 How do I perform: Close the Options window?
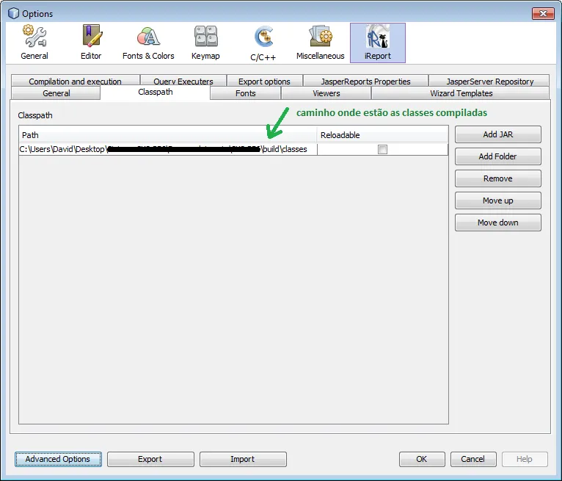(x=543, y=14)
